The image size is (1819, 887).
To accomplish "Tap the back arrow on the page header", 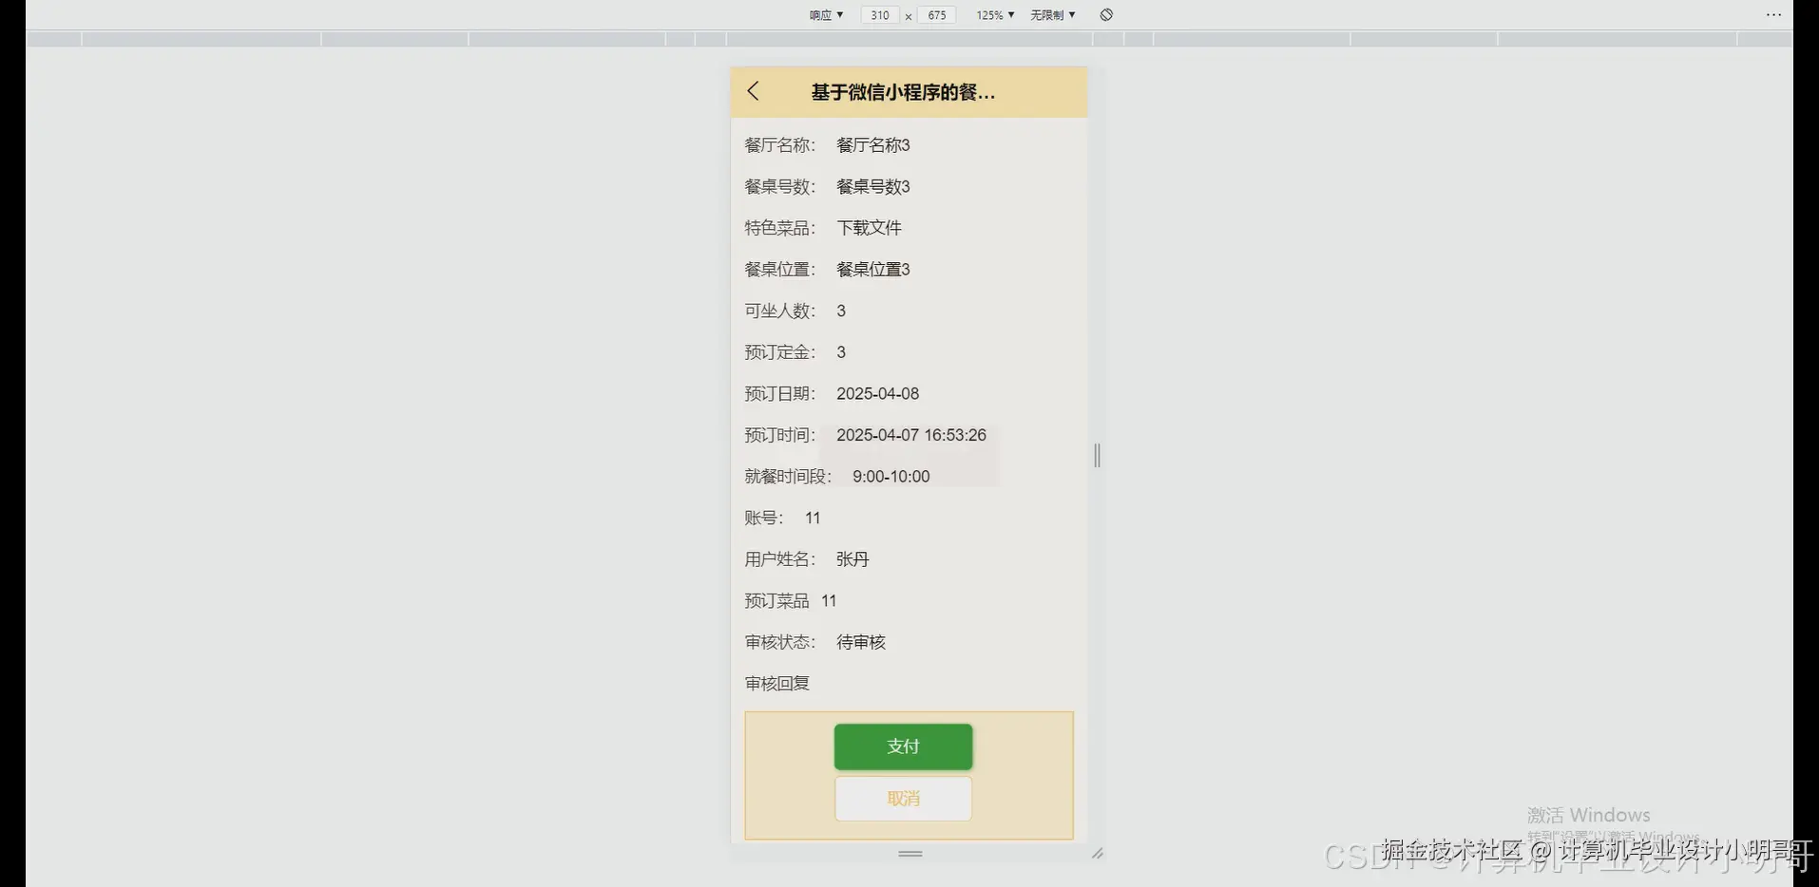I will [754, 91].
